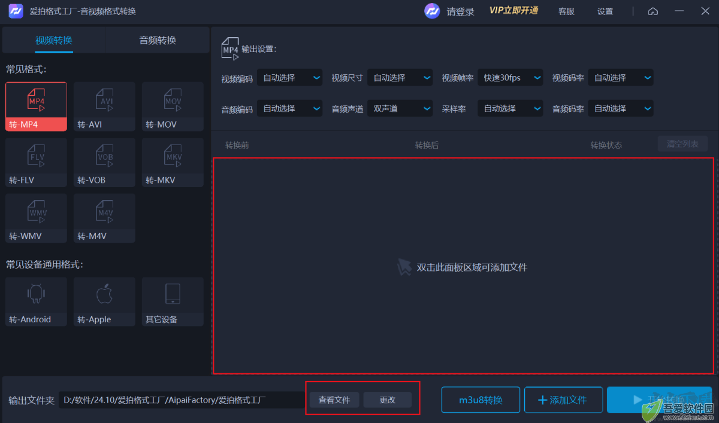The image size is (719, 423).
Task: Select the 转-MP4 format tile
Action: 36,107
